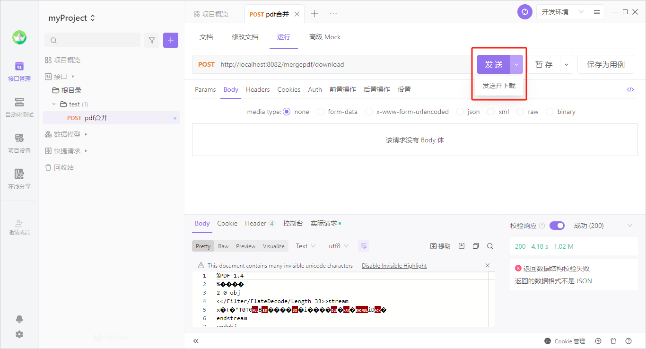Click the upload arrow icon in status bar
The image size is (646, 349).
point(598,341)
